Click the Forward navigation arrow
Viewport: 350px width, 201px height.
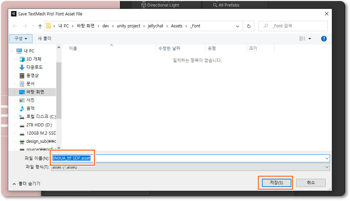(25, 26)
